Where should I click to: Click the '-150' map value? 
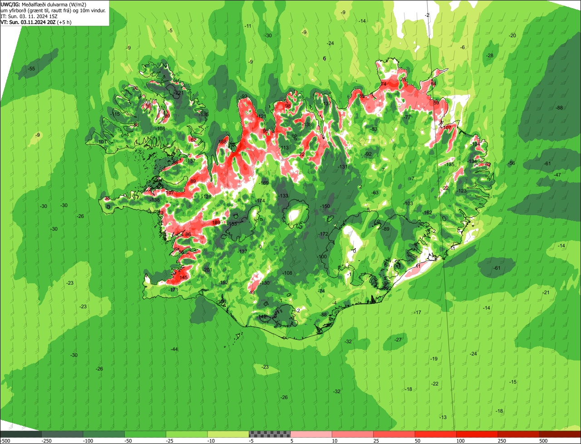[x=325, y=207]
